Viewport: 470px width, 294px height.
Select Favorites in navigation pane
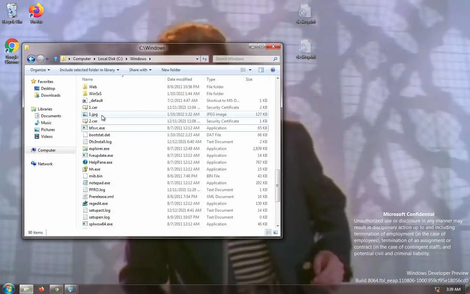(x=45, y=82)
